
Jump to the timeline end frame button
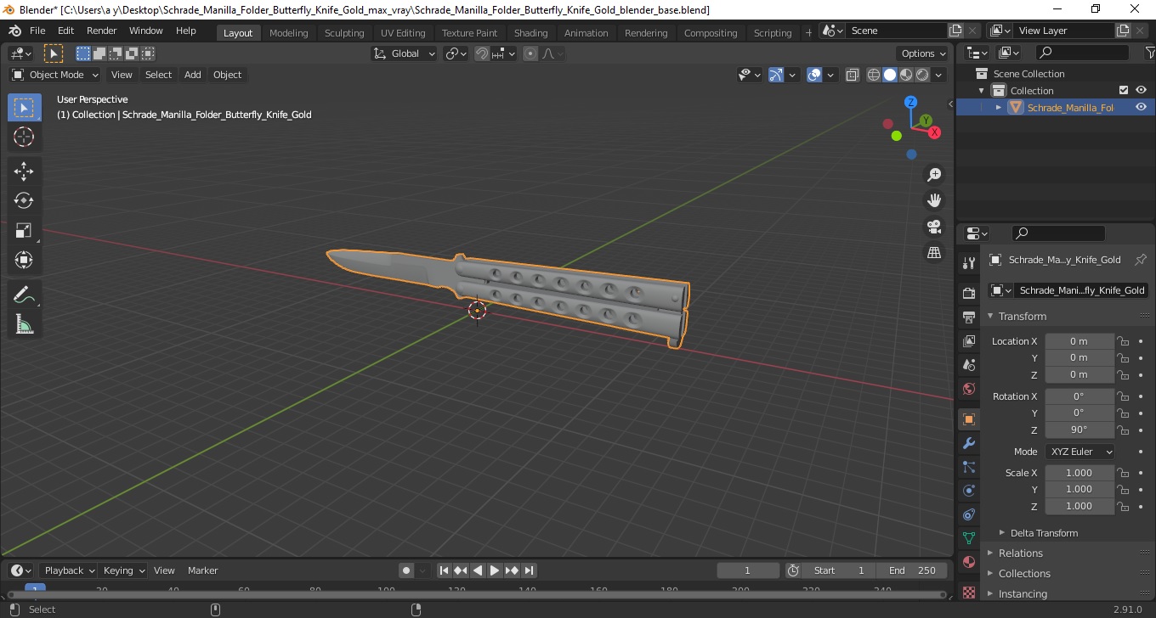(529, 570)
